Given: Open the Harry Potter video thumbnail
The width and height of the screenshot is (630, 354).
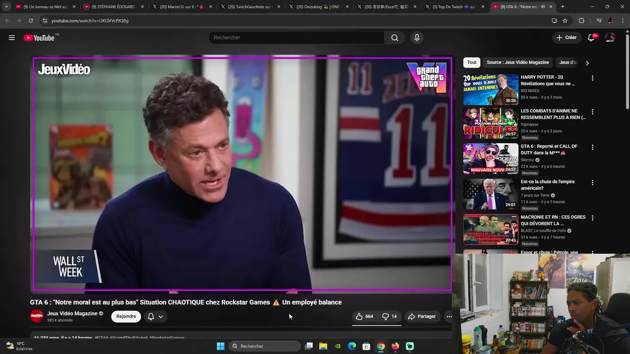Looking at the screenshot, I should point(491,89).
